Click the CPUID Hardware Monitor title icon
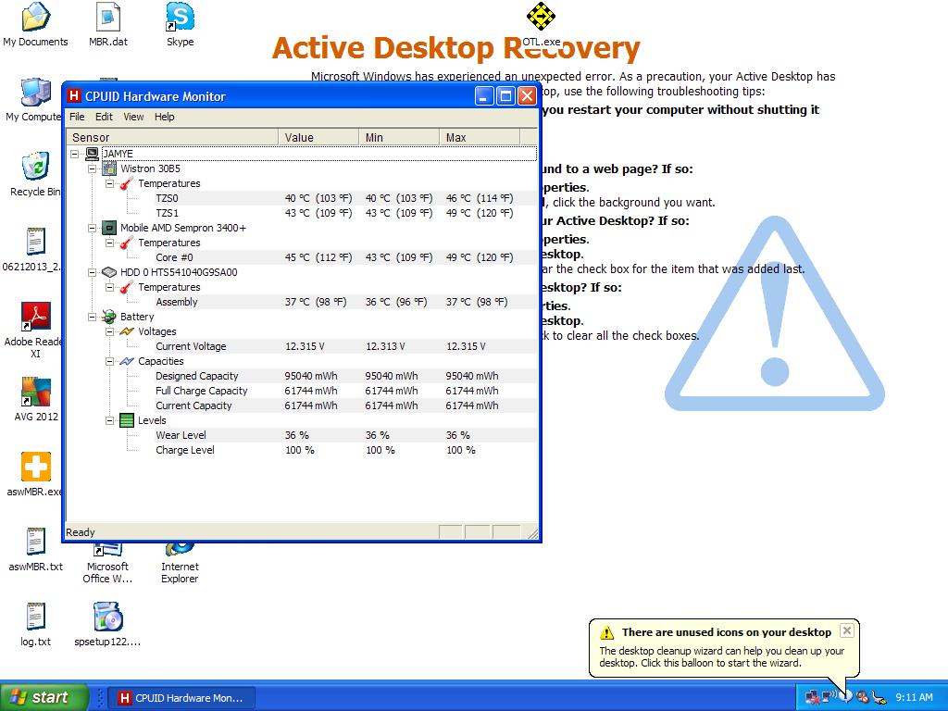 tap(74, 96)
